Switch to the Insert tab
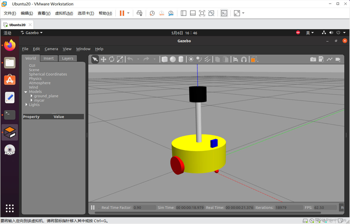The image size is (350, 224). click(x=49, y=58)
